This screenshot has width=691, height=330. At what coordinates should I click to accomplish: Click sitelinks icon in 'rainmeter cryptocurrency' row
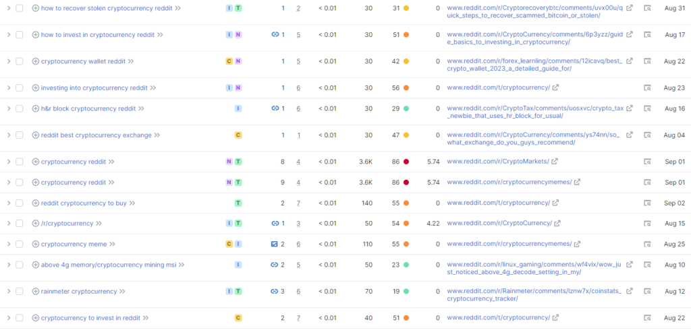point(275,292)
